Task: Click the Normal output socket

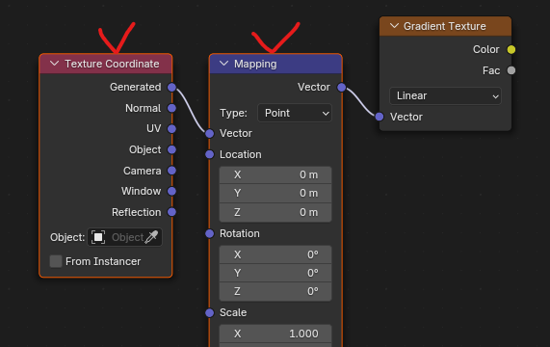Action: pyautogui.click(x=171, y=108)
